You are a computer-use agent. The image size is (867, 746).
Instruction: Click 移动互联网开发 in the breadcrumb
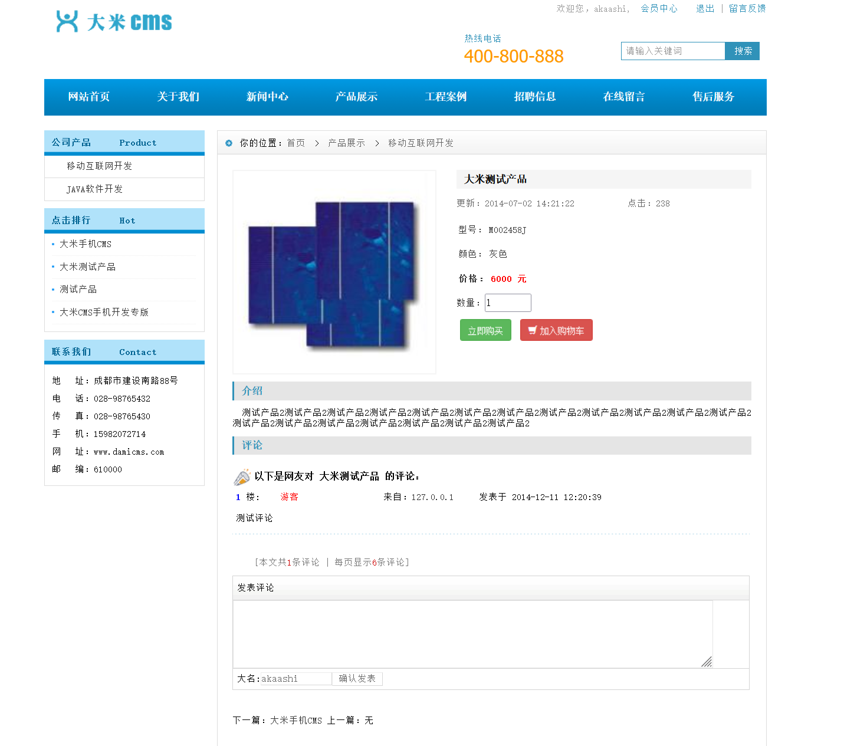[x=421, y=143]
